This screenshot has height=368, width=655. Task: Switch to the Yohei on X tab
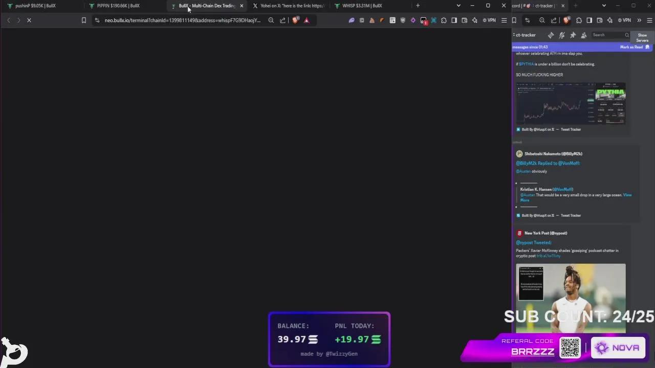pyautogui.click(x=289, y=6)
